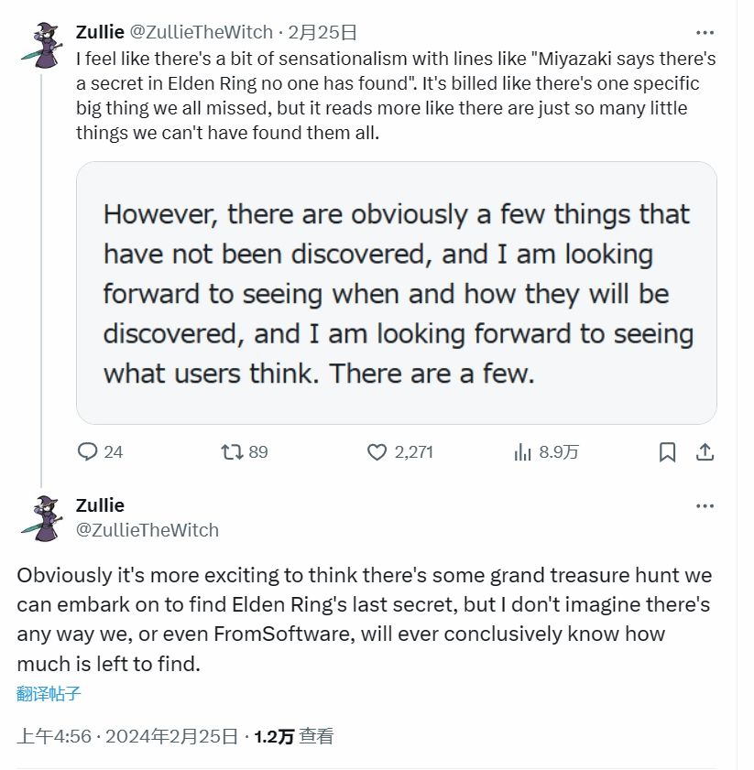View analytics icon showing 8.9万 views
This screenshot has width=754, height=770.
(x=523, y=451)
